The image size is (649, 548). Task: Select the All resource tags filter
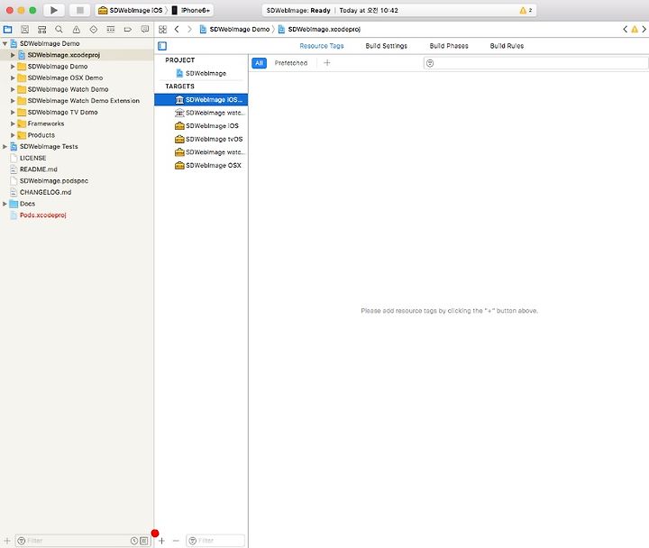point(259,63)
